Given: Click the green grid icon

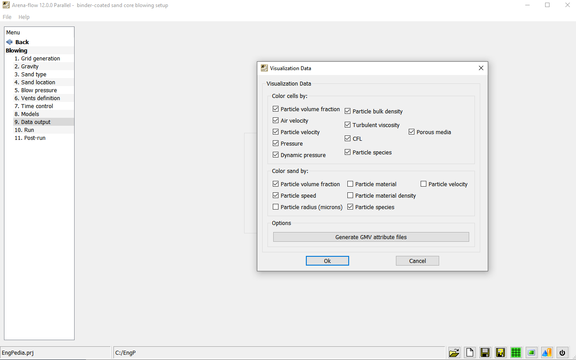Looking at the screenshot, I should click(x=516, y=352).
